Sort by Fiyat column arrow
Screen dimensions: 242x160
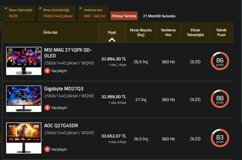pyautogui.click(x=112, y=40)
